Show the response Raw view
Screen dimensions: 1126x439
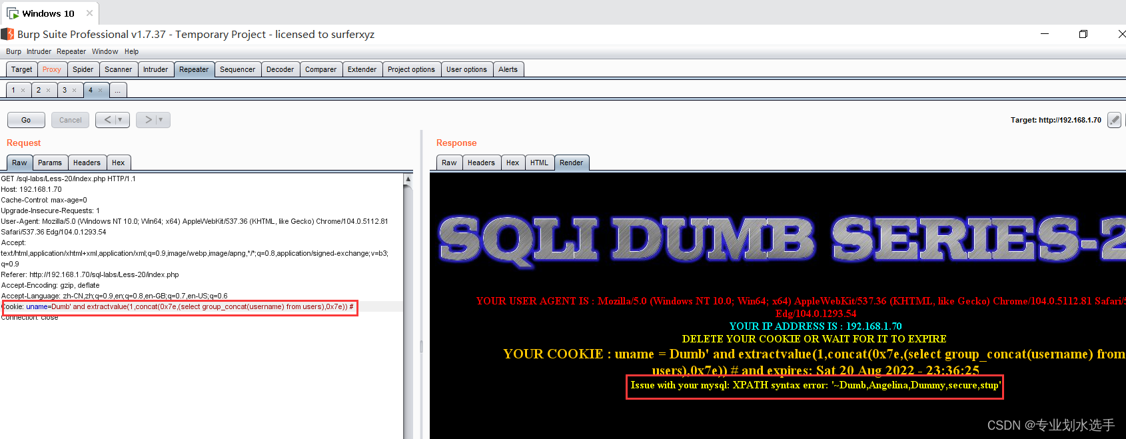coord(449,163)
